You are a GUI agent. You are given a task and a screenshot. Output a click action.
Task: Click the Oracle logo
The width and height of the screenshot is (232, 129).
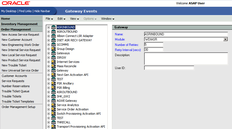16,3
